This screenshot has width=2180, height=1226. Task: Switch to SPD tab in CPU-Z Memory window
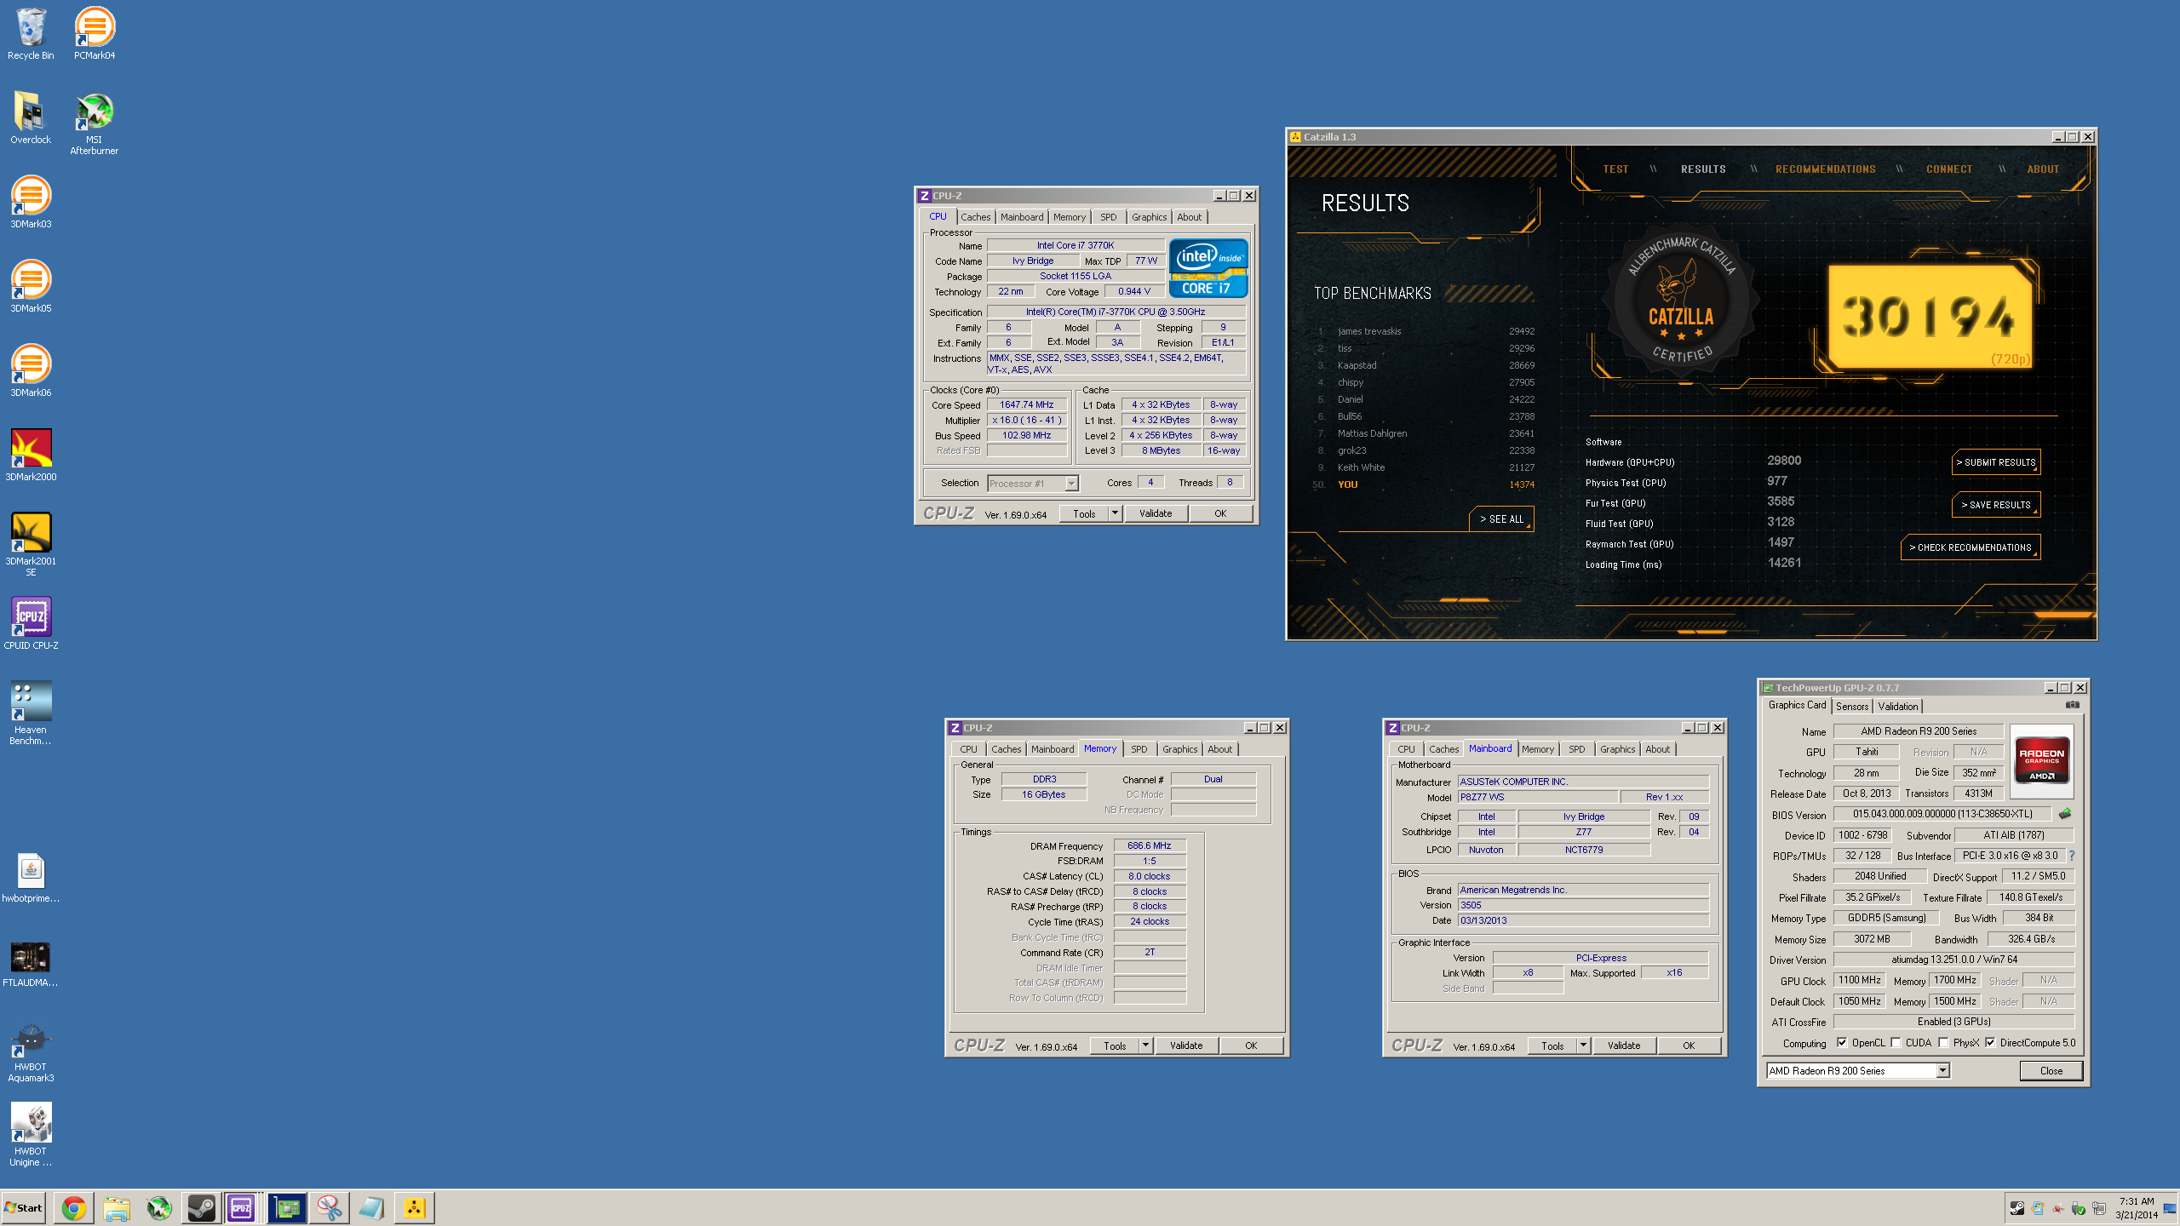tap(1139, 749)
